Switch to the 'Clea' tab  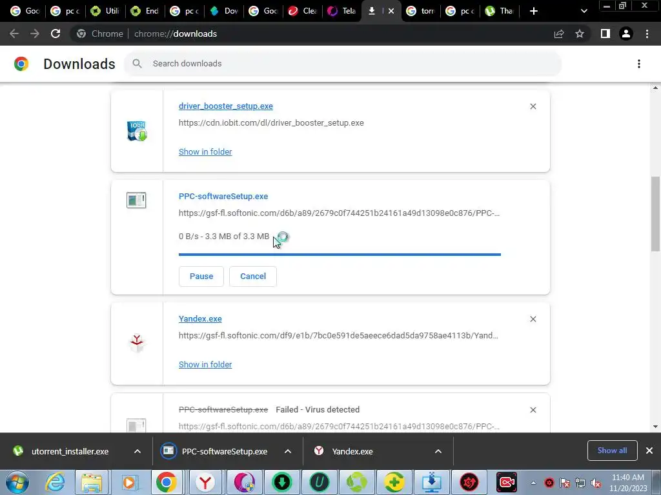coord(303,11)
